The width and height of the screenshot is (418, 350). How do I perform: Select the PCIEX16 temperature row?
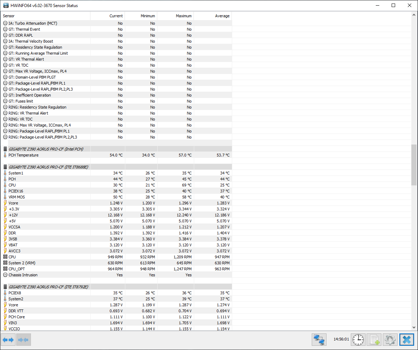point(116,191)
